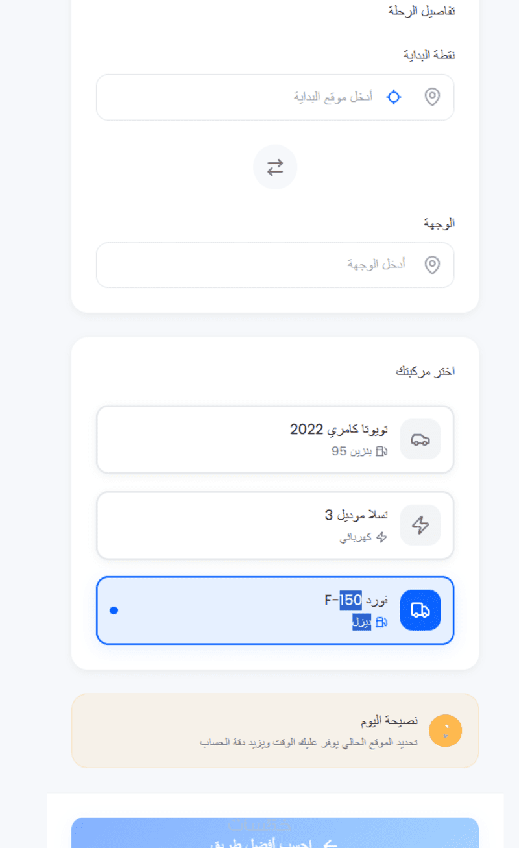This screenshot has height=848, width=519.
Task: Click the small bolt icon beside كهربائي
Action: 381,537
